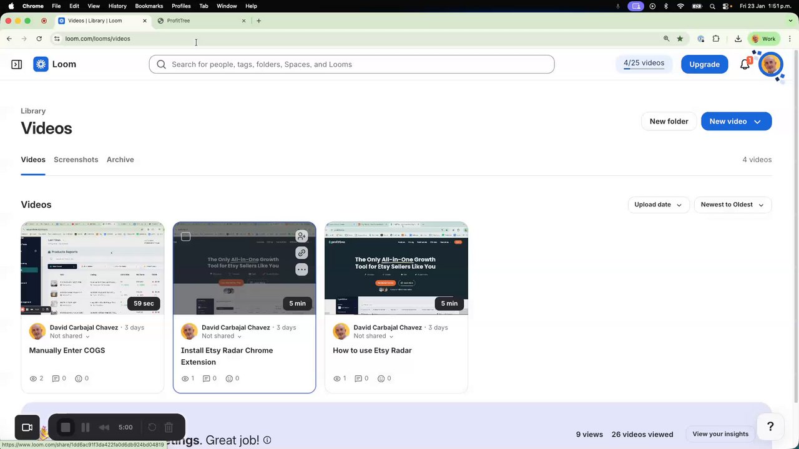Image resolution: width=799 pixels, height=449 pixels.
Task: Collapse the Loom sidebar panel icon
Action: click(17, 64)
